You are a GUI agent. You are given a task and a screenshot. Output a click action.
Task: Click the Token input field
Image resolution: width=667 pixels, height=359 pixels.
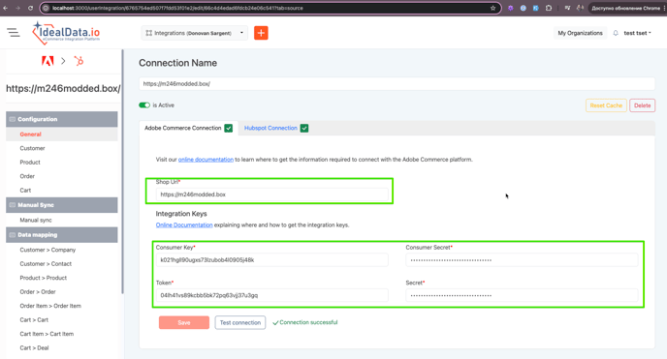[x=271, y=295]
